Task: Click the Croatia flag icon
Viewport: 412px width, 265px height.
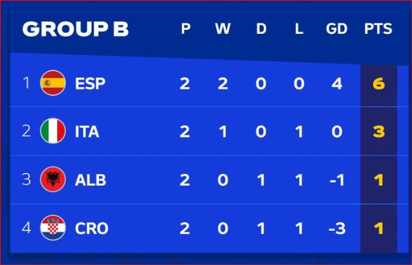Action: [53, 228]
